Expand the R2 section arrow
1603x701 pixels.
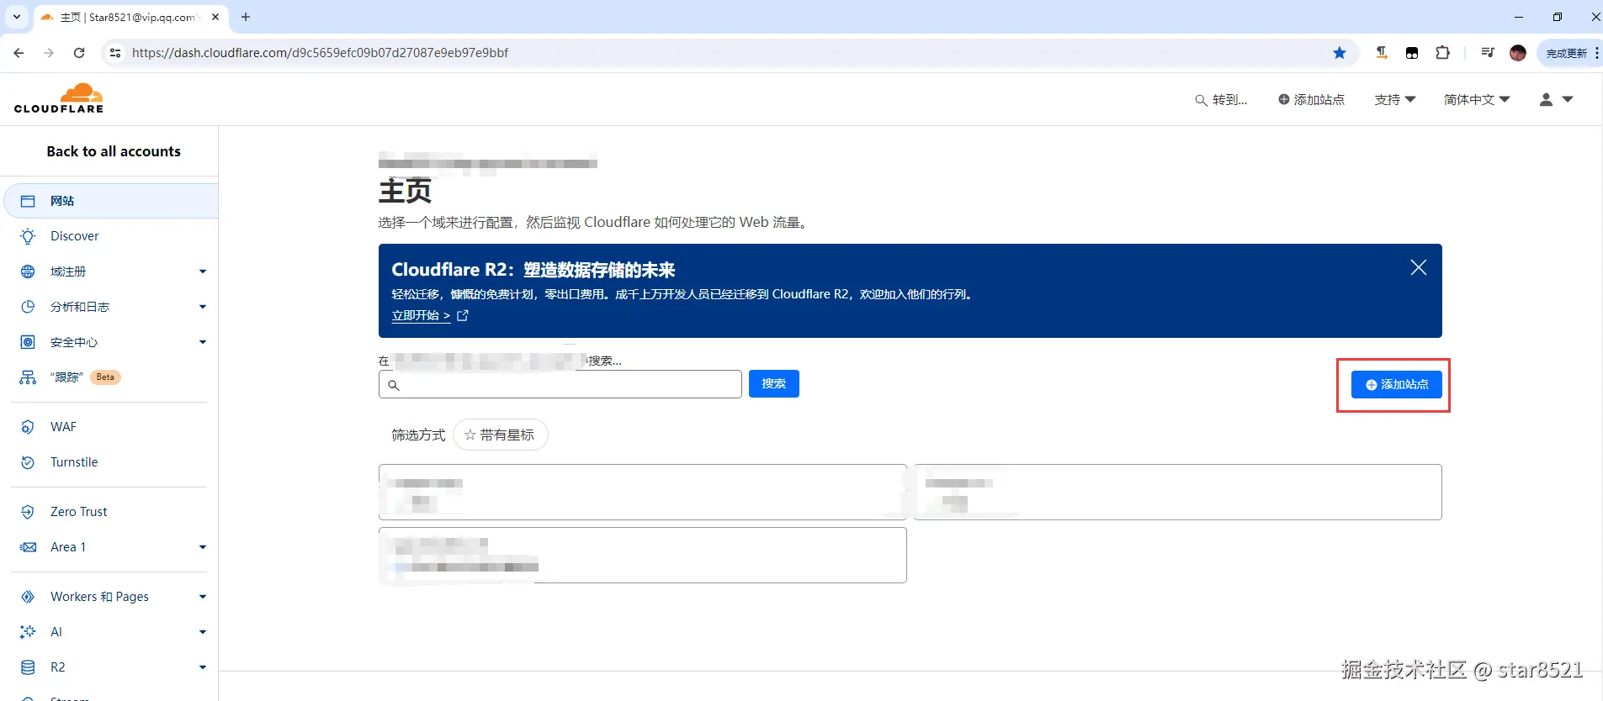203,667
